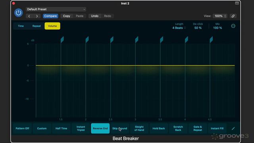This screenshot has width=254, height=143.
Task: Select the Volume tab
Action: pyautogui.click(x=52, y=26)
